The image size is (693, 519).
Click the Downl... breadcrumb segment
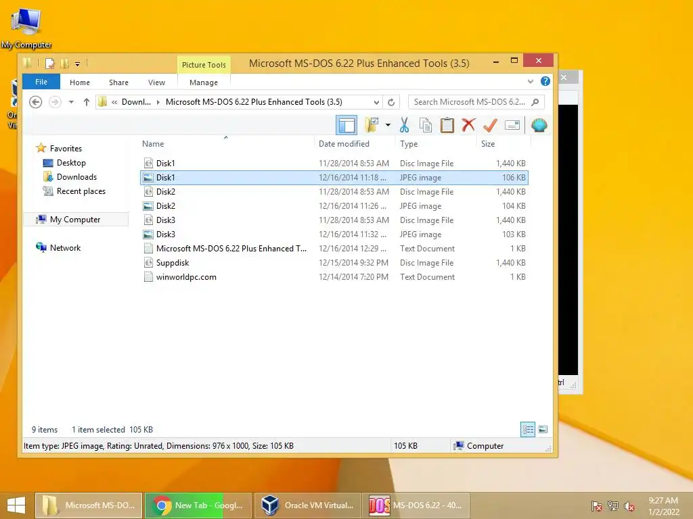[x=136, y=102]
